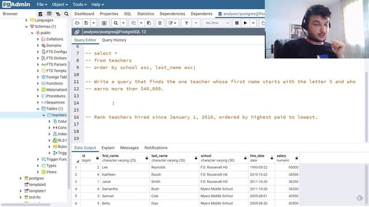369x207 pixels.
Task: Open the No limit rows combo box
Action: click(217, 23)
